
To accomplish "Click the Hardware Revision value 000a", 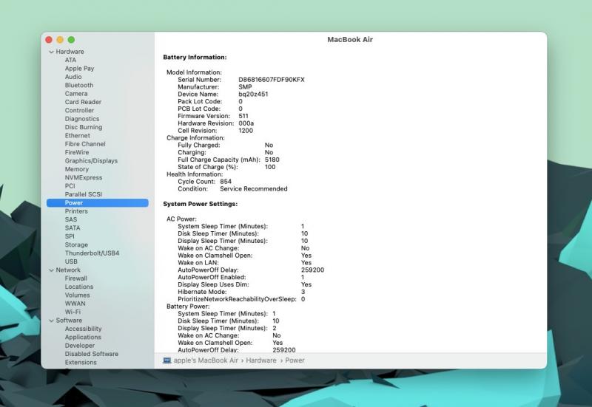I will coord(246,123).
